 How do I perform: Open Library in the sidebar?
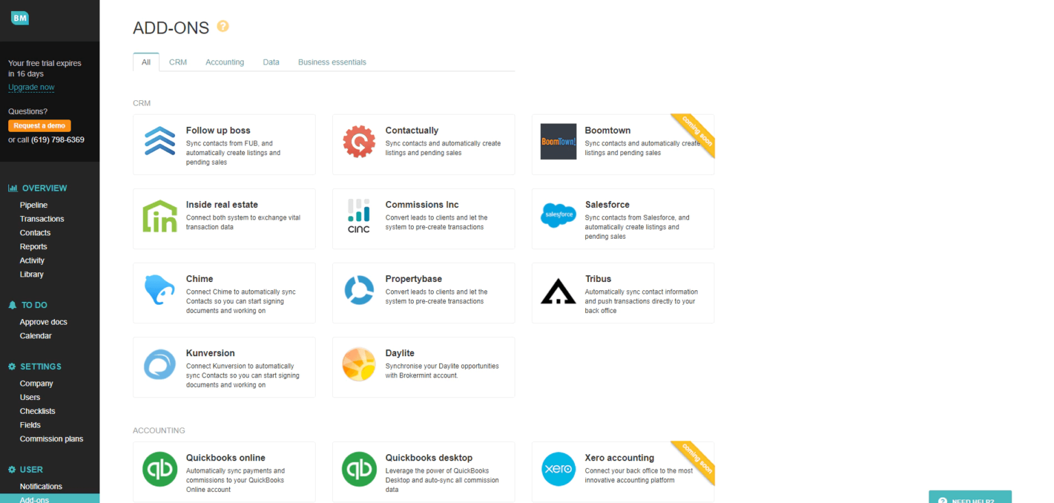pyautogui.click(x=32, y=274)
